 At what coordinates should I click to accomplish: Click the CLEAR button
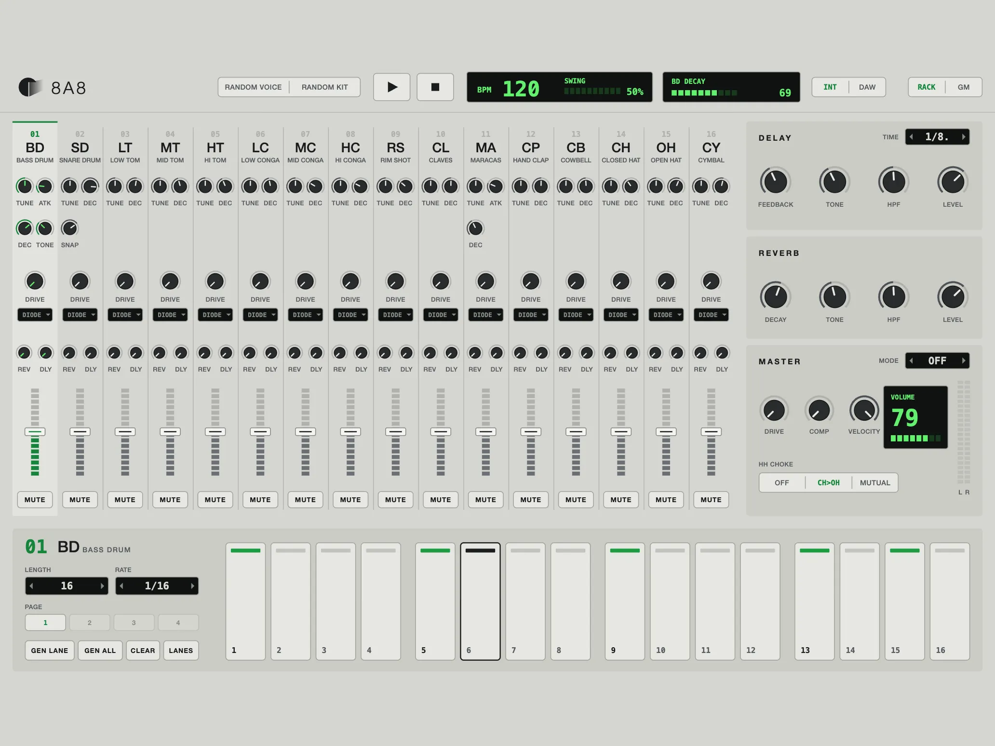pos(143,651)
